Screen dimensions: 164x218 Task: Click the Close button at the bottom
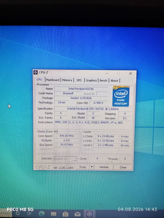pos(123,168)
